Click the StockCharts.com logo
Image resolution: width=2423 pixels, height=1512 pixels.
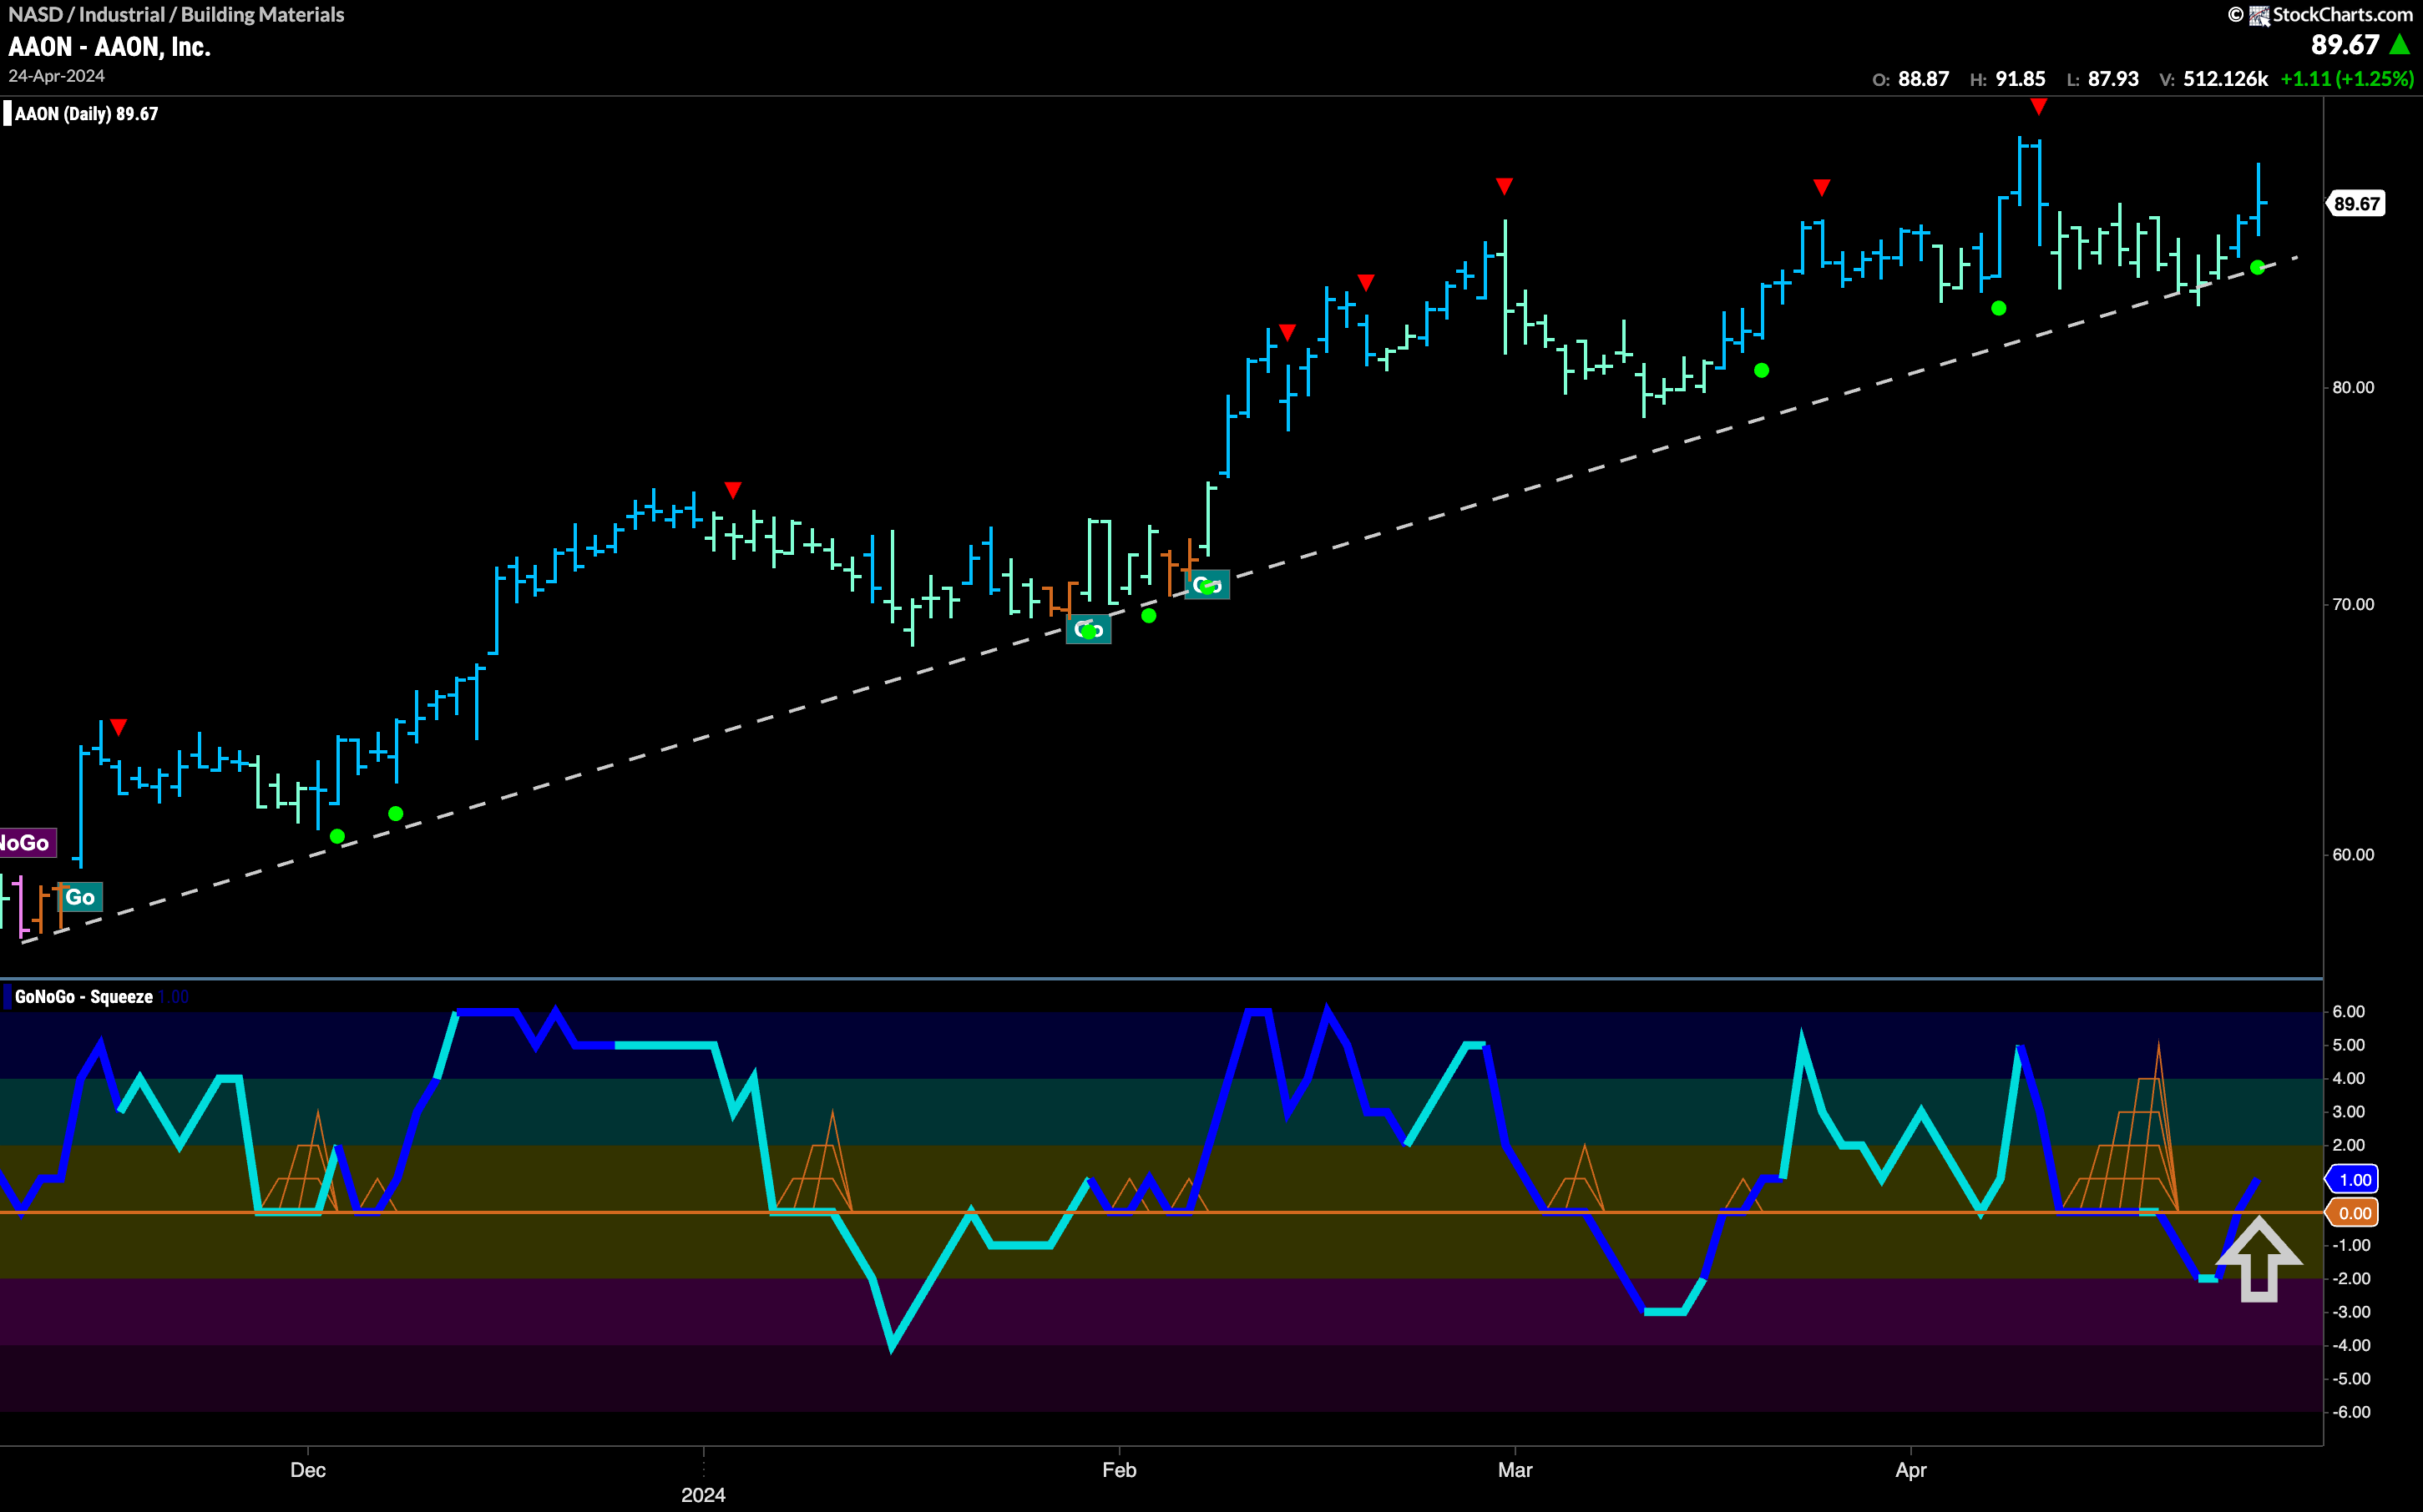(x=2320, y=14)
